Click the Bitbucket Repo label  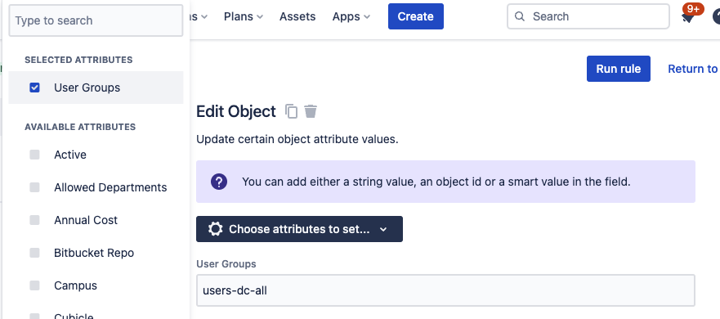(x=94, y=253)
